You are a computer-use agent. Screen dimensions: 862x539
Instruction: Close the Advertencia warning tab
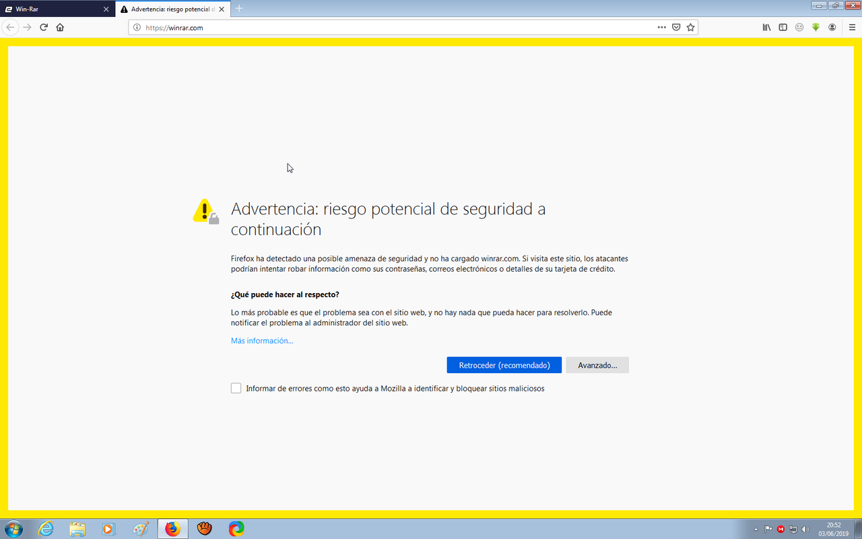point(222,9)
